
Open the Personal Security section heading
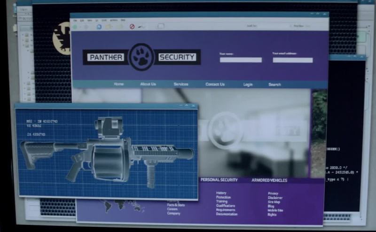coord(219,180)
